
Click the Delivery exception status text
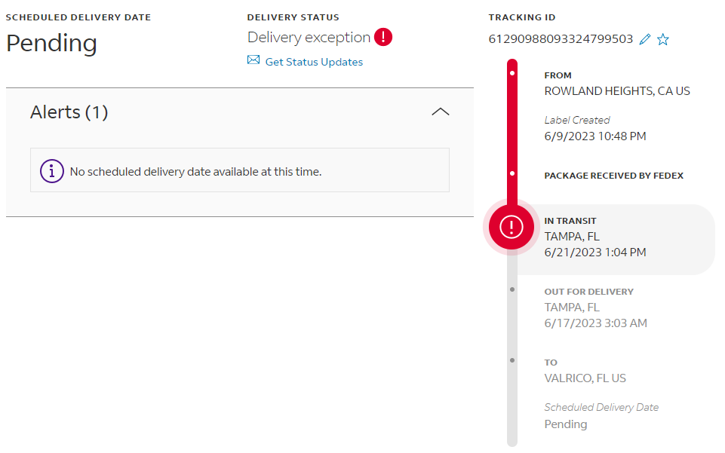[309, 37]
